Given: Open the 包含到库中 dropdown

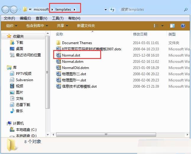Looking at the screenshot, I should pyautogui.click(x=37, y=26).
